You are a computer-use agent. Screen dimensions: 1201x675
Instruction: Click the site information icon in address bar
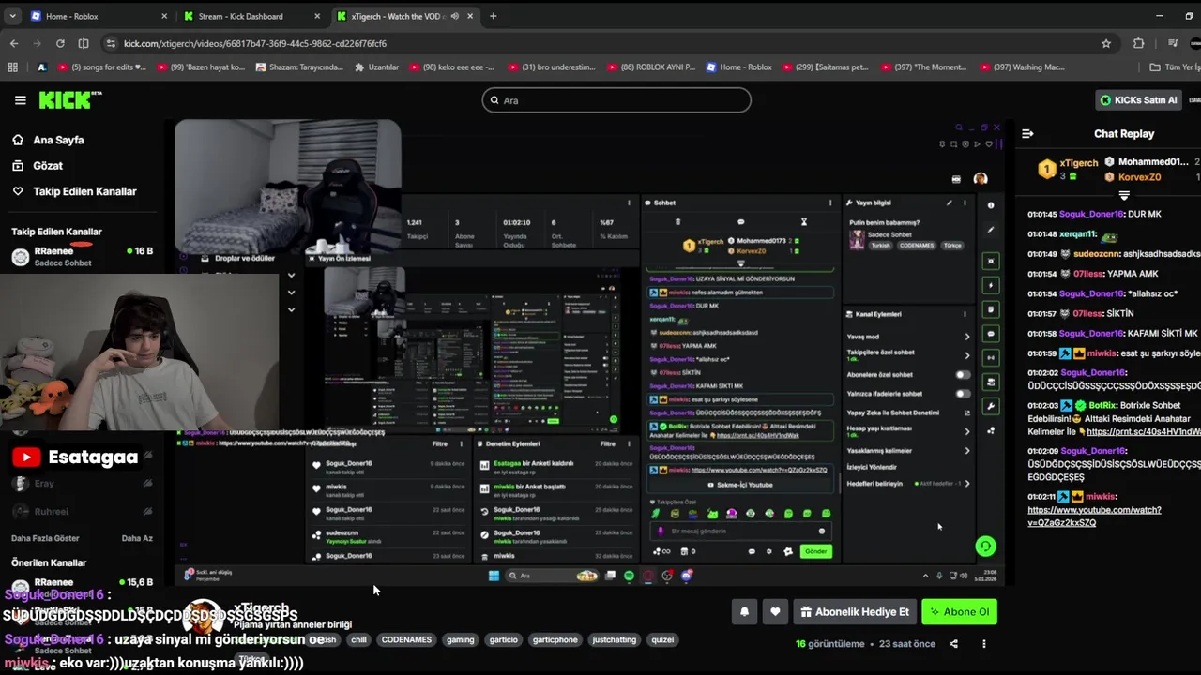point(112,43)
